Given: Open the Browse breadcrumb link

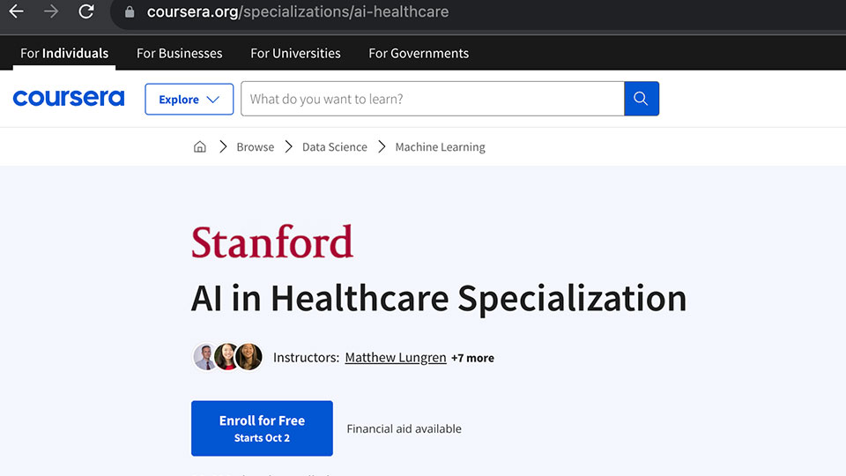Looking at the screenshot, I should click(x=256, y=147).
